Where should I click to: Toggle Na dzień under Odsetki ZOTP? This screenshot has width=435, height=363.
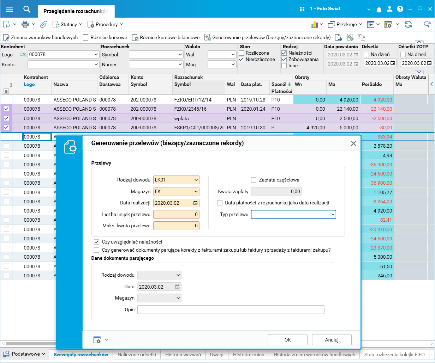(403, 54)
